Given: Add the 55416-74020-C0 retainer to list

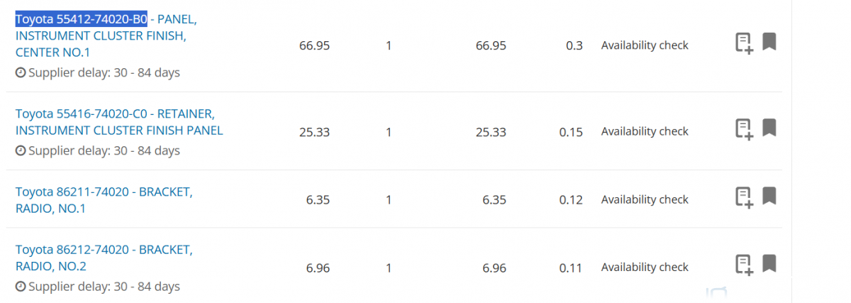Looking at the screenshot, I should tap(743, 129).
